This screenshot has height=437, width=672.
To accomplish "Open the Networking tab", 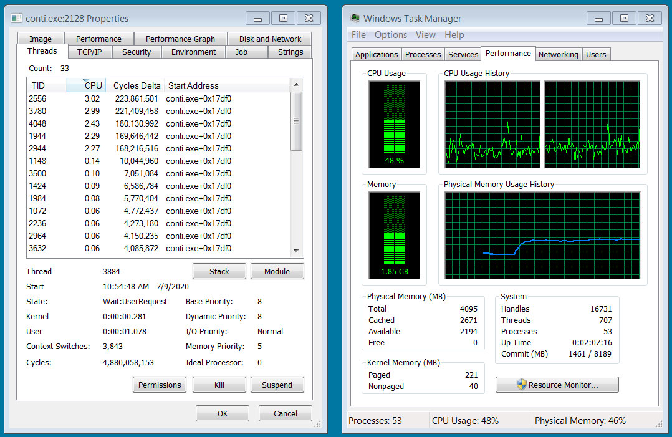I will coord(558,54).
